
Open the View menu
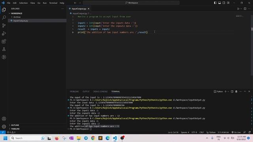click(32, 3)
